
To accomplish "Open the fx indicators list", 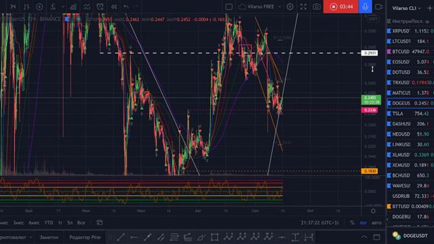I will click(53, 7).
